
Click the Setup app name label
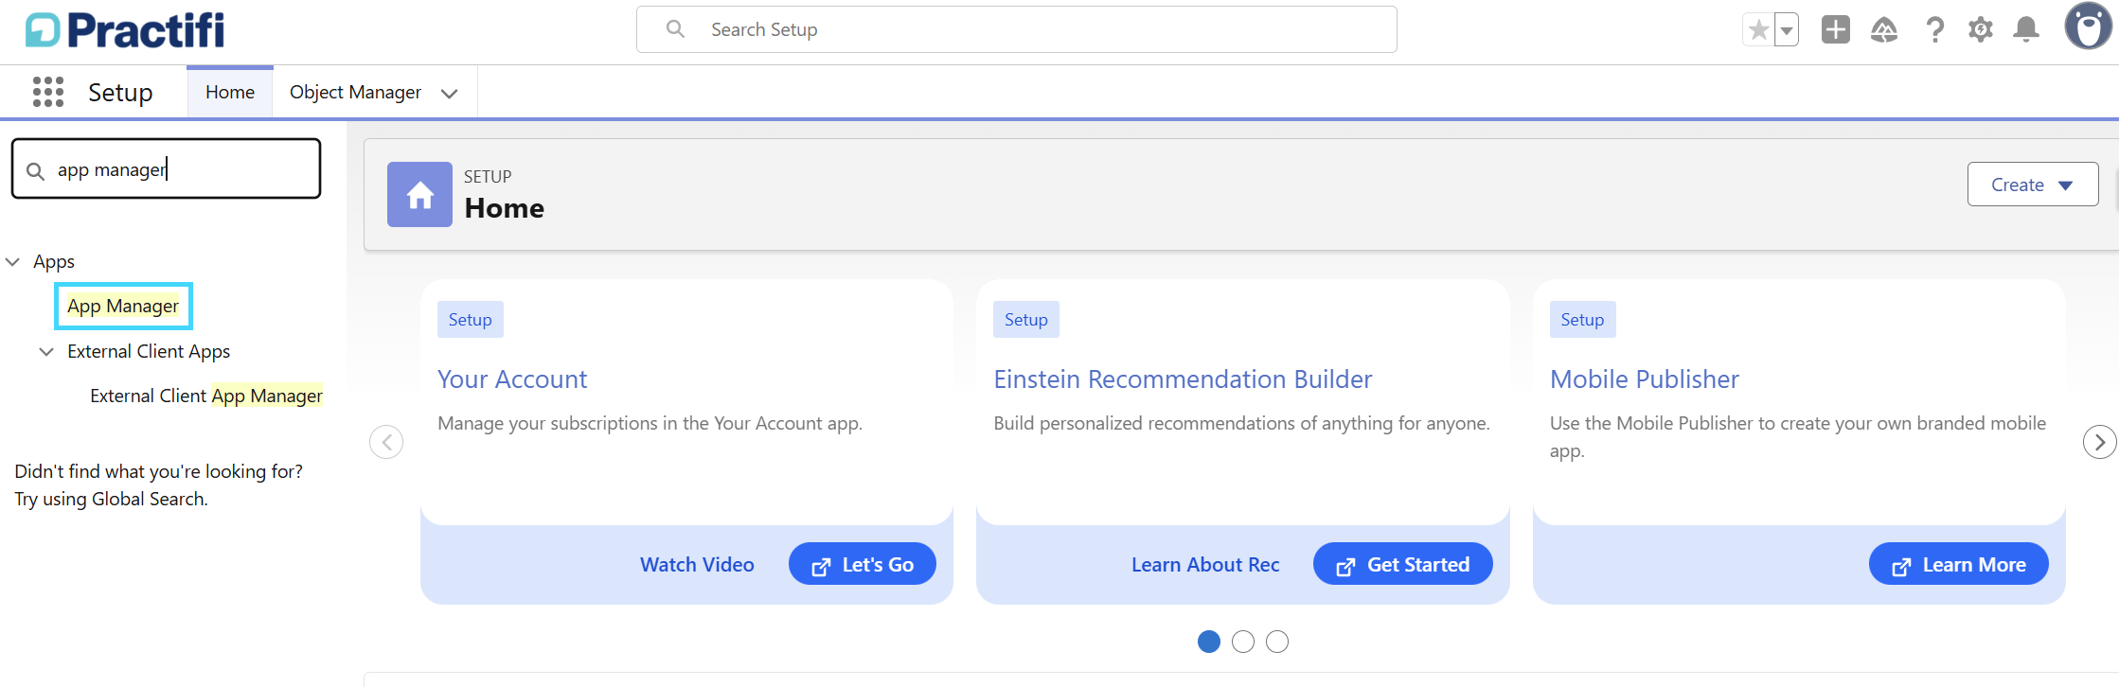[120, 92]
